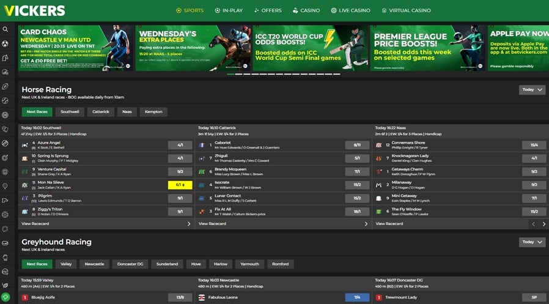
Task: Choose the Doncaster DG greyhound filter
Action: 130,264
